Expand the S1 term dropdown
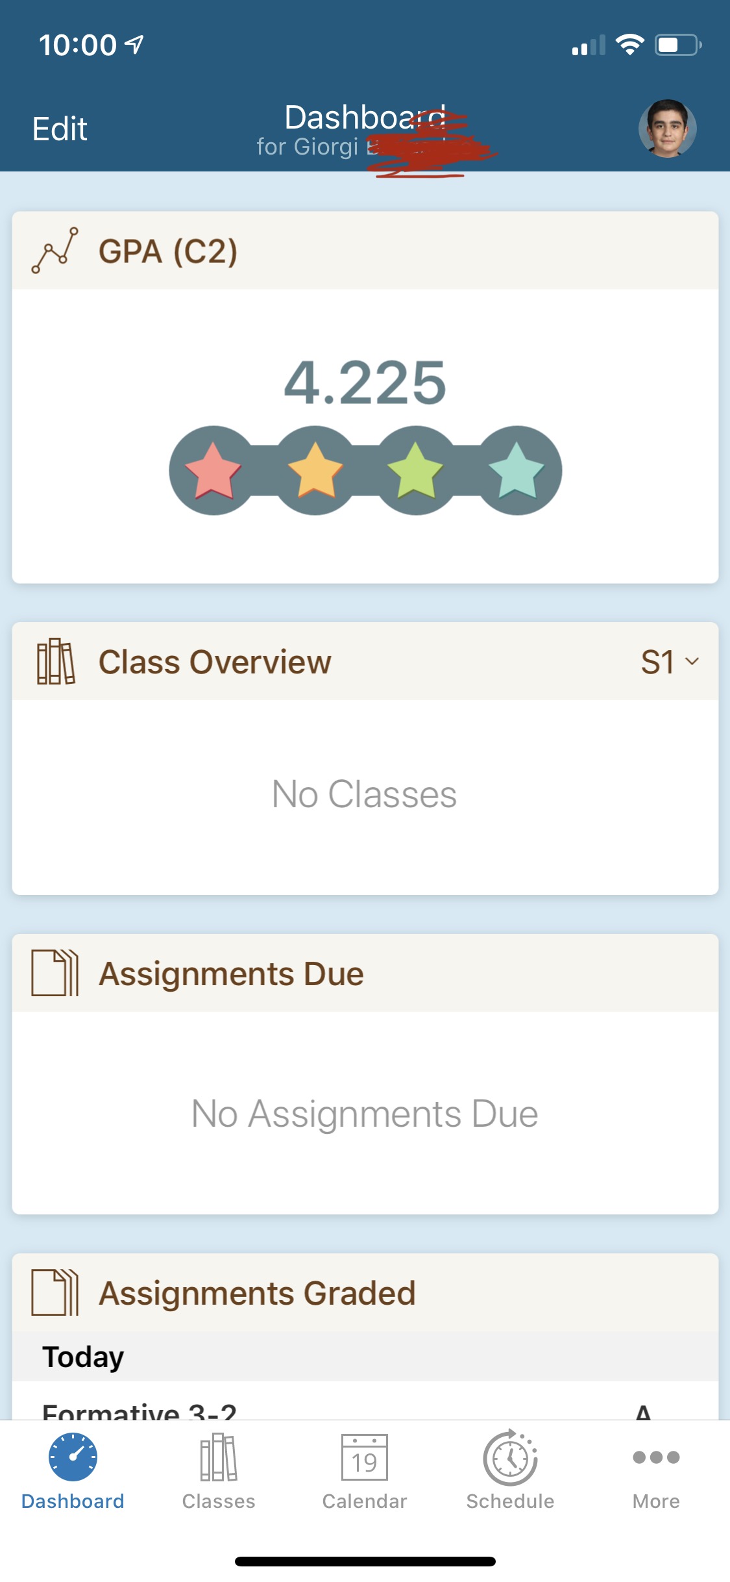 pos(670,662)
